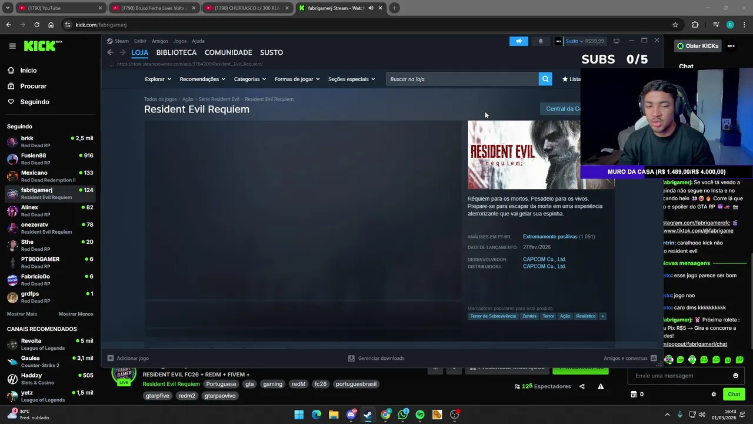Select Terror de Sobrevivência tag
This screenshot has width=753, height=424.
coord(493,316)
